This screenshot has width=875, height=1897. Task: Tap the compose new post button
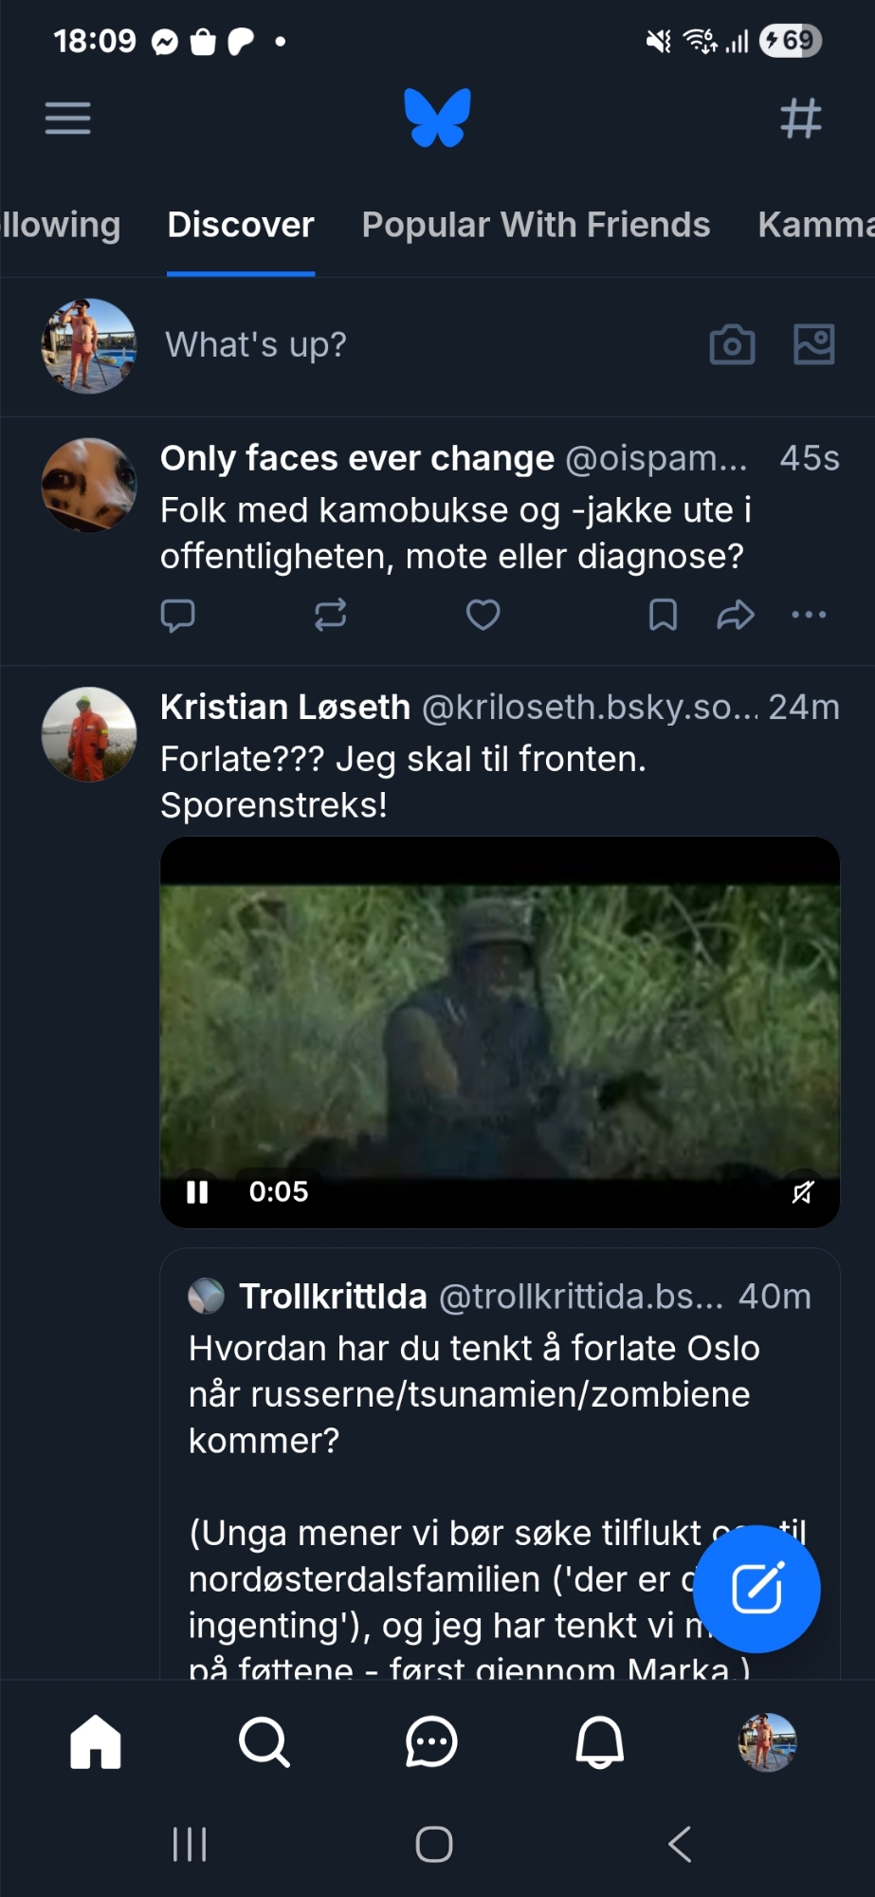757,1589
